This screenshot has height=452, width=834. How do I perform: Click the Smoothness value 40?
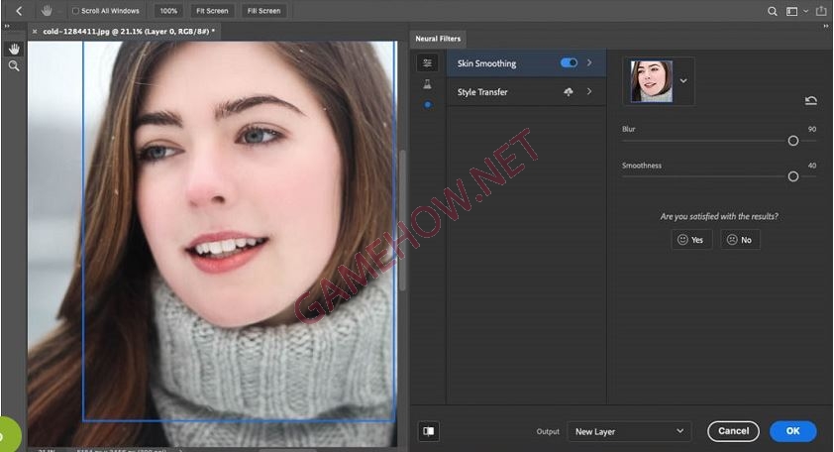click(x=811, y=166)
